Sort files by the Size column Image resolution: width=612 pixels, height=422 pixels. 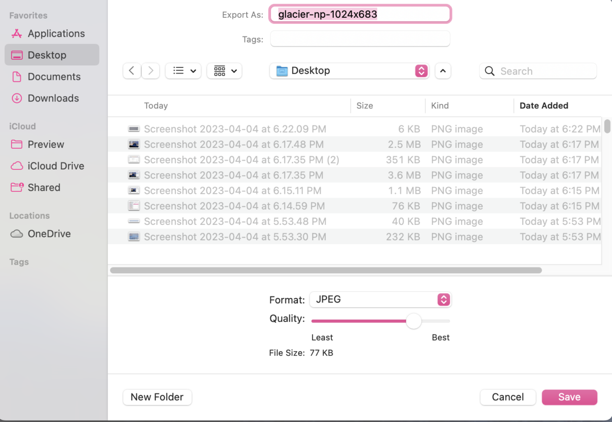coord(365,106)
